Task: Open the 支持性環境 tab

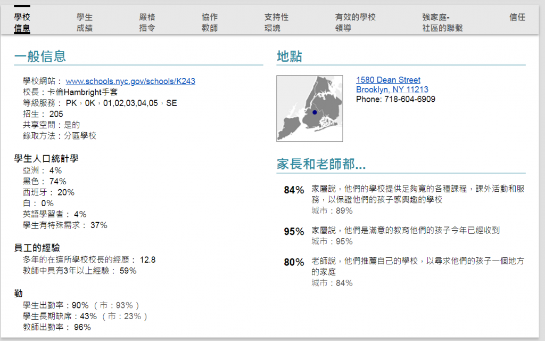Action: tap(276, 22)
